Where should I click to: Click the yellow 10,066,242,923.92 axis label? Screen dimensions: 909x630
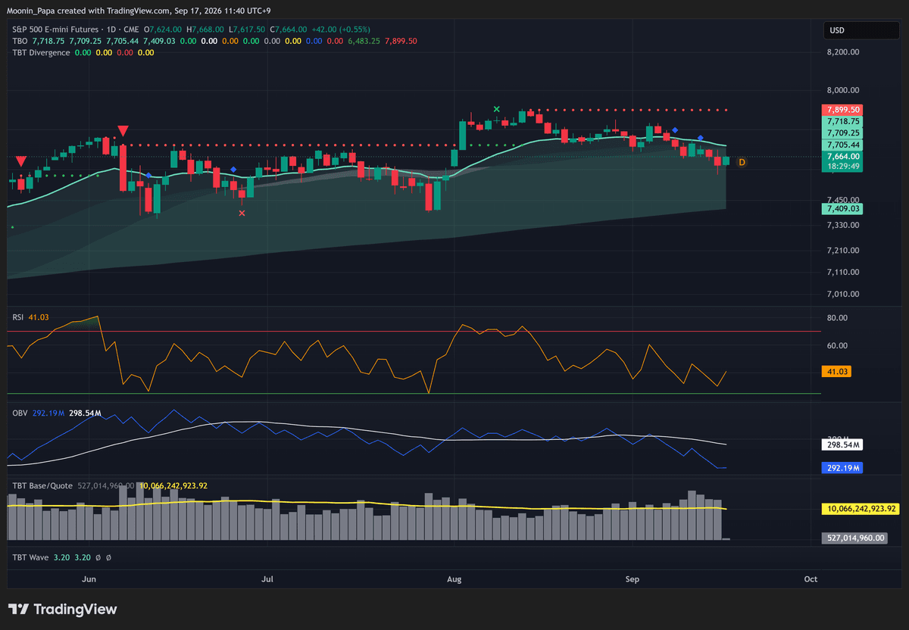(x=861, y=509)
